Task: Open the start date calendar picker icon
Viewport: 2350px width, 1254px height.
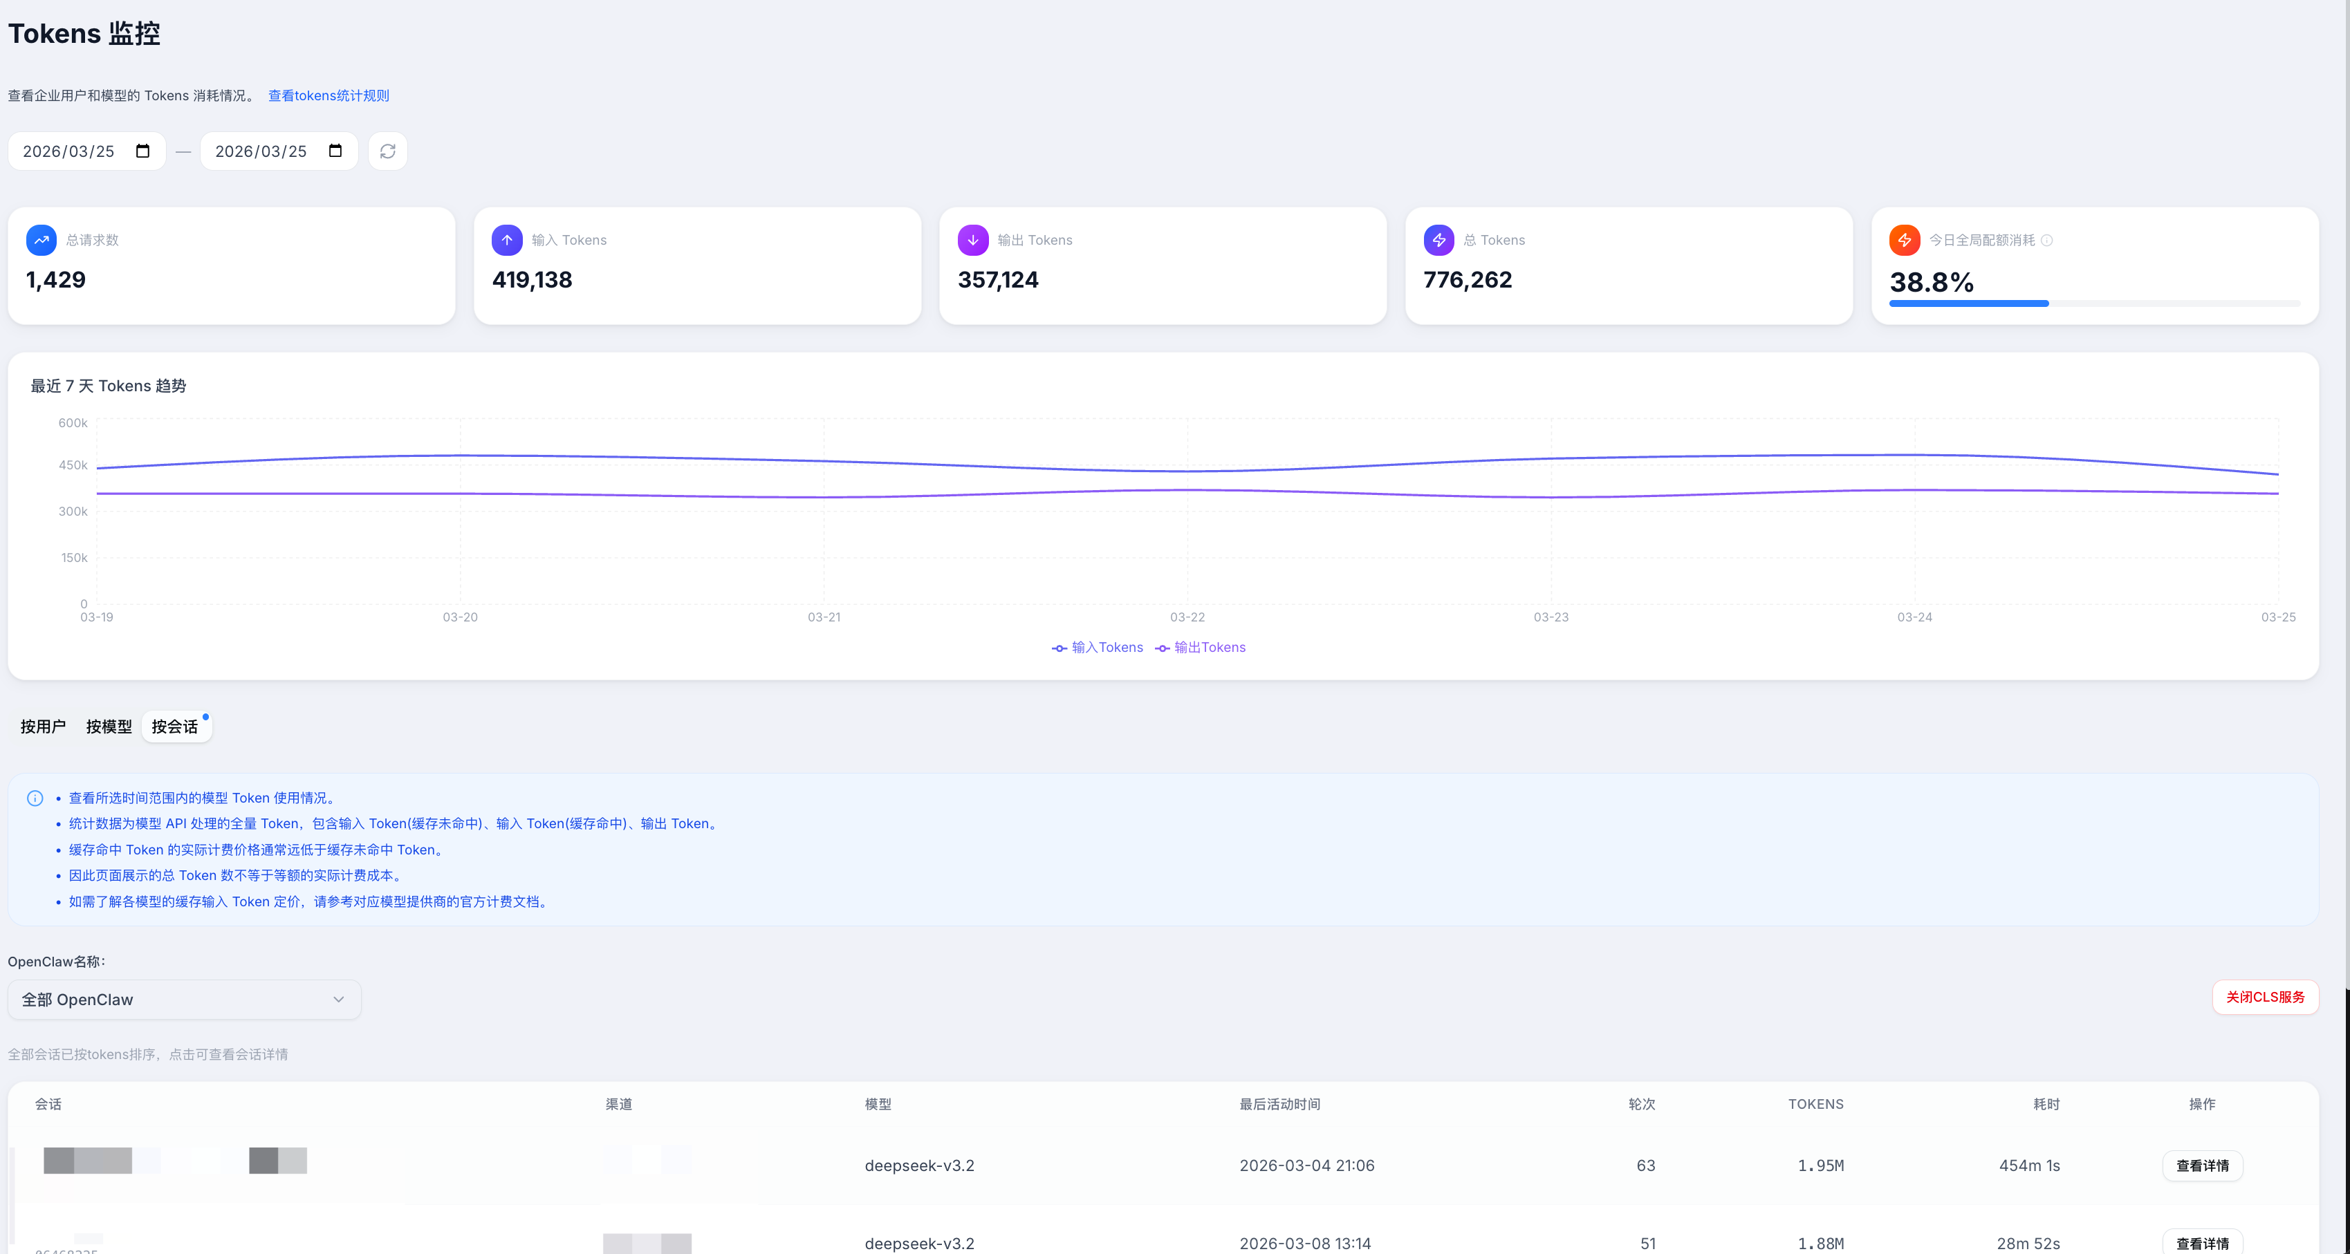Action: pyautogui.click(x=143, y=151)
